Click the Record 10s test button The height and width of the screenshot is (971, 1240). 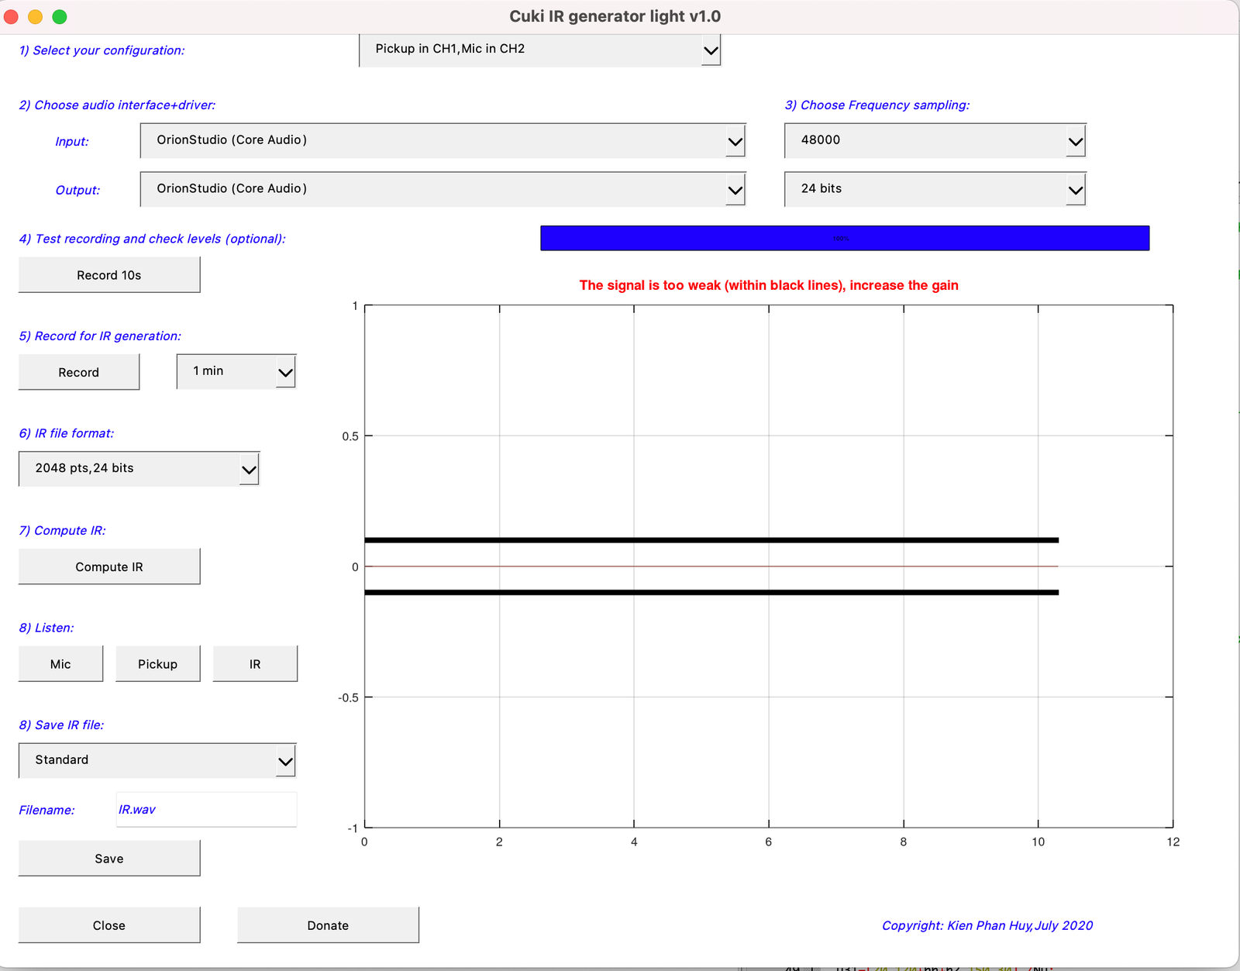click(109, 275)
